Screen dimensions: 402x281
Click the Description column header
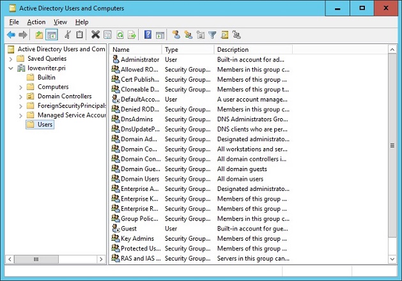[x=252, y=49]
